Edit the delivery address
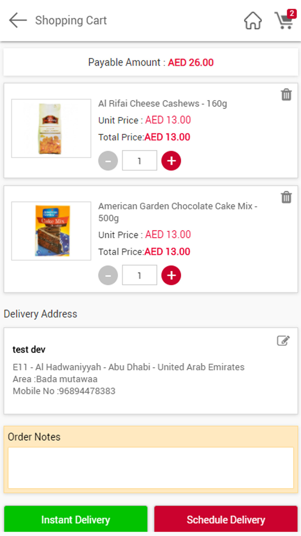This screenshot has width=301, height=536. pos(283,341)
